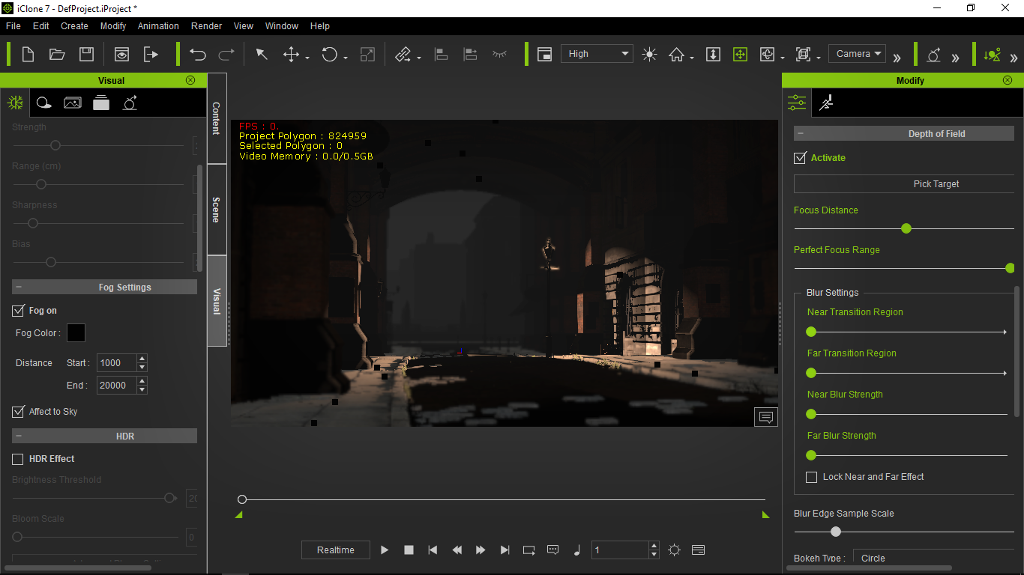The width and height of the screenshot is (1024, 575).
Task: Enable the HDR Effect checkbox
Action: click(x=18, y=459)
